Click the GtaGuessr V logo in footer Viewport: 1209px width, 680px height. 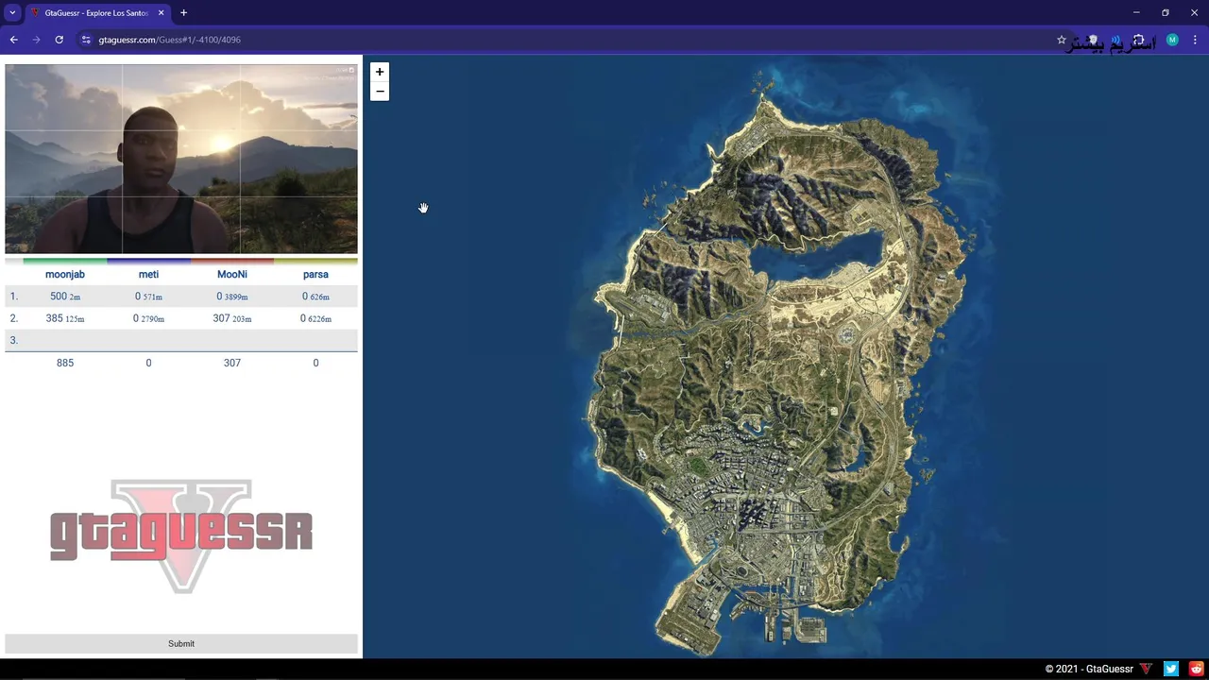pos(1146,669)
